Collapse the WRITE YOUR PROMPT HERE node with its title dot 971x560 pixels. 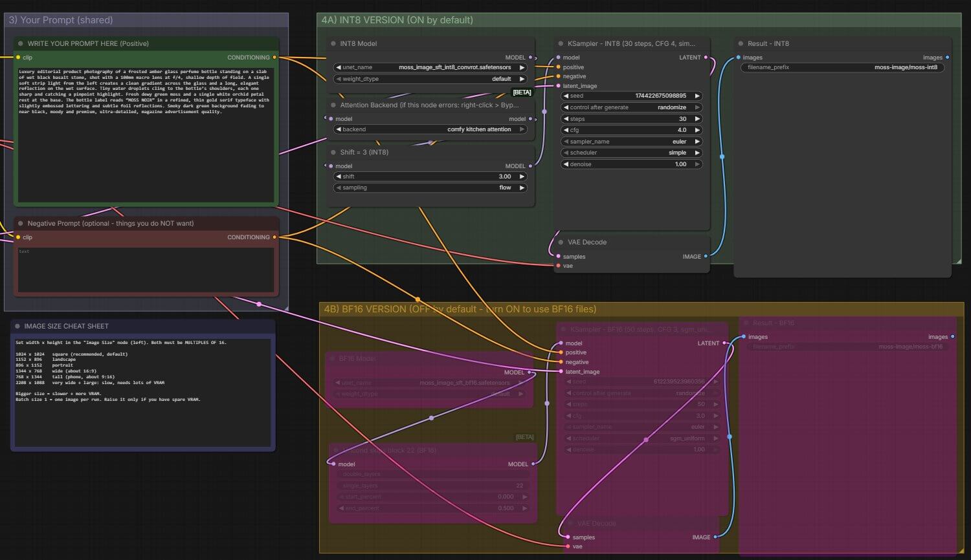(21, 44)
